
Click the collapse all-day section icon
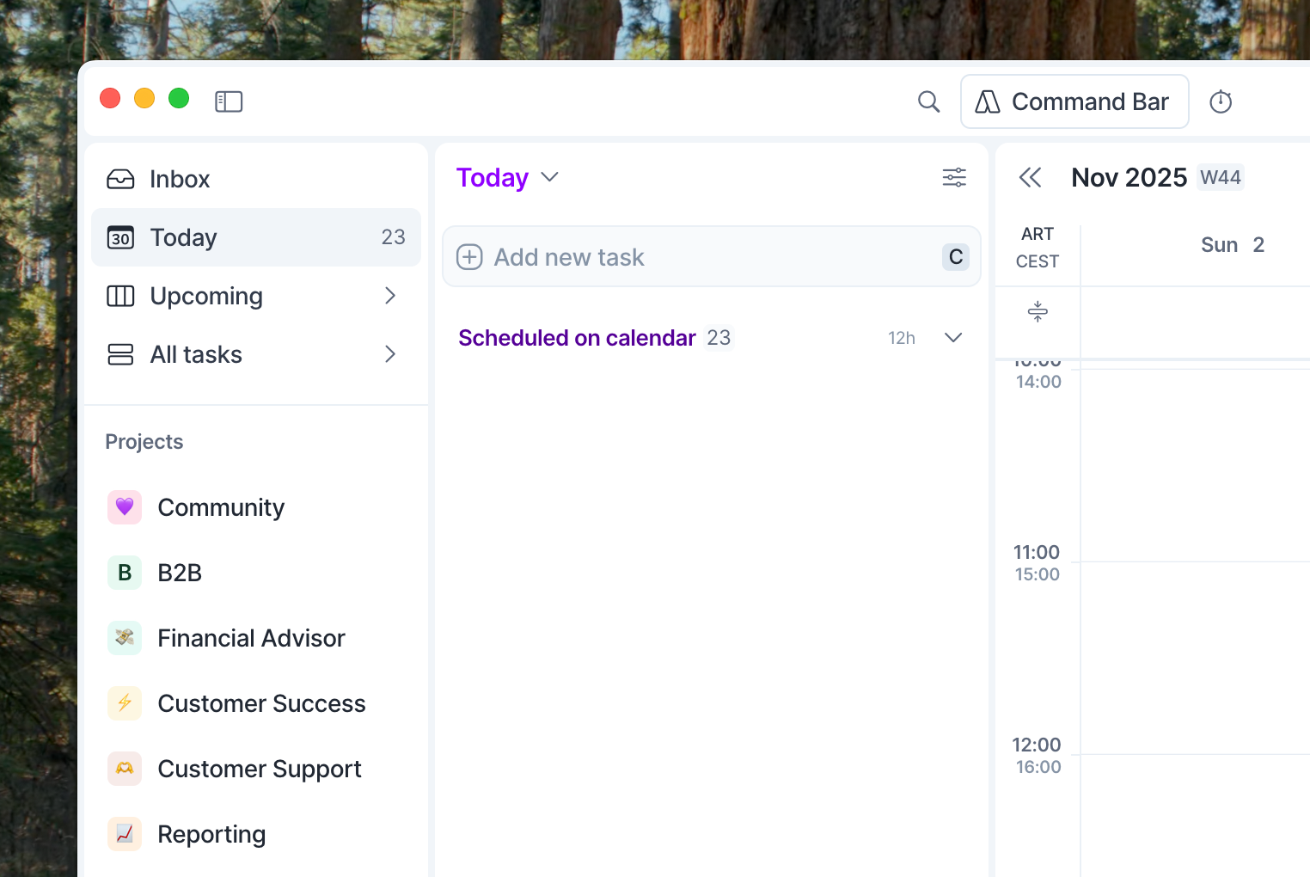pos(1038,311)
